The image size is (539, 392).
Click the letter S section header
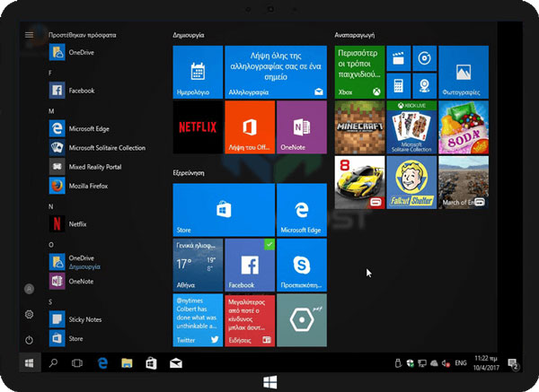pos(50,302)
